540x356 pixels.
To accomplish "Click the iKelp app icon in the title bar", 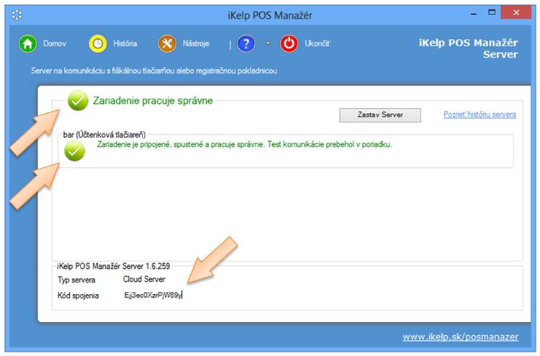I will tap(17, 14).
